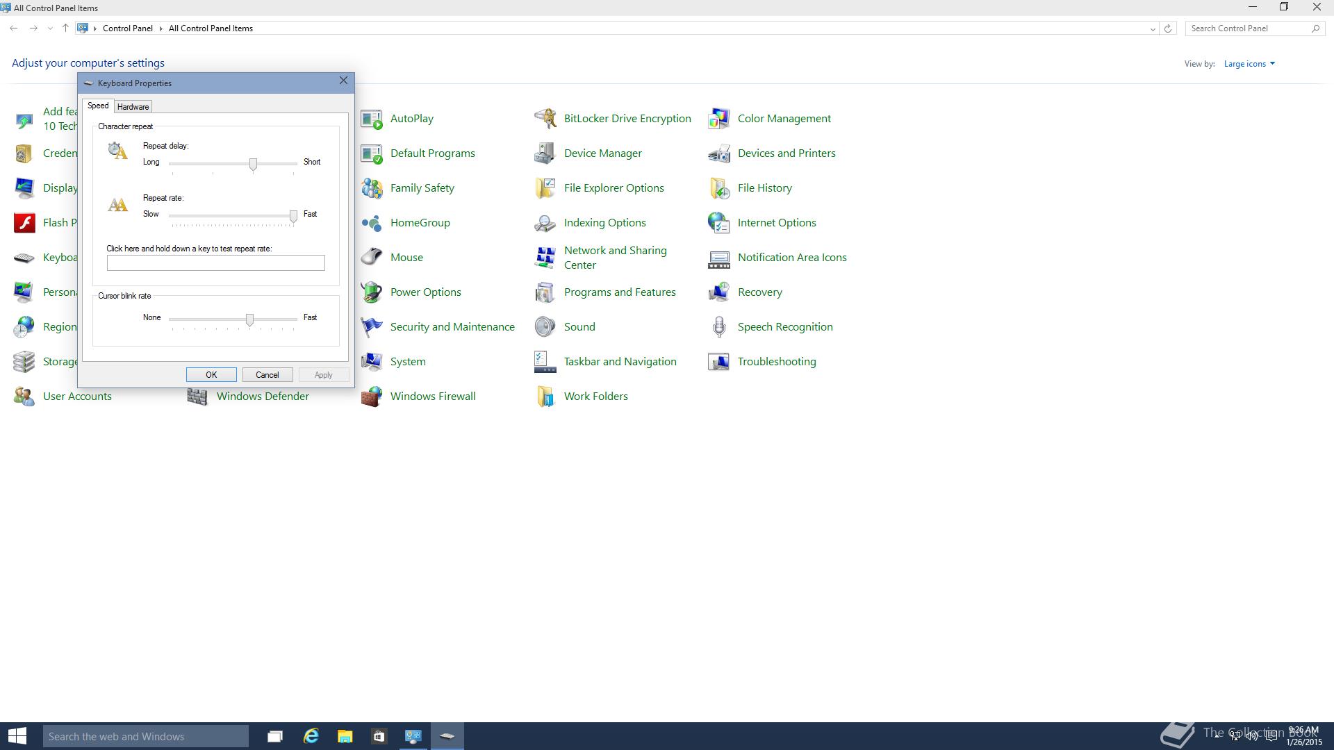
Task: Expand the address bar history dropdown arrow
Action: [1153, 29]
